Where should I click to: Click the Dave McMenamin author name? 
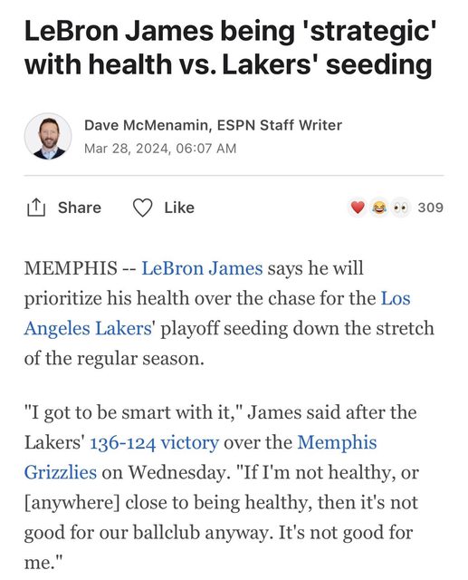pos(146,125)
